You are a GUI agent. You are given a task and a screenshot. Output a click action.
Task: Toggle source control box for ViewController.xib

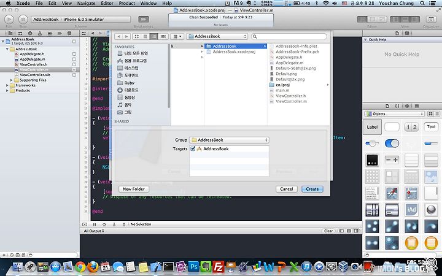[74, 75]
